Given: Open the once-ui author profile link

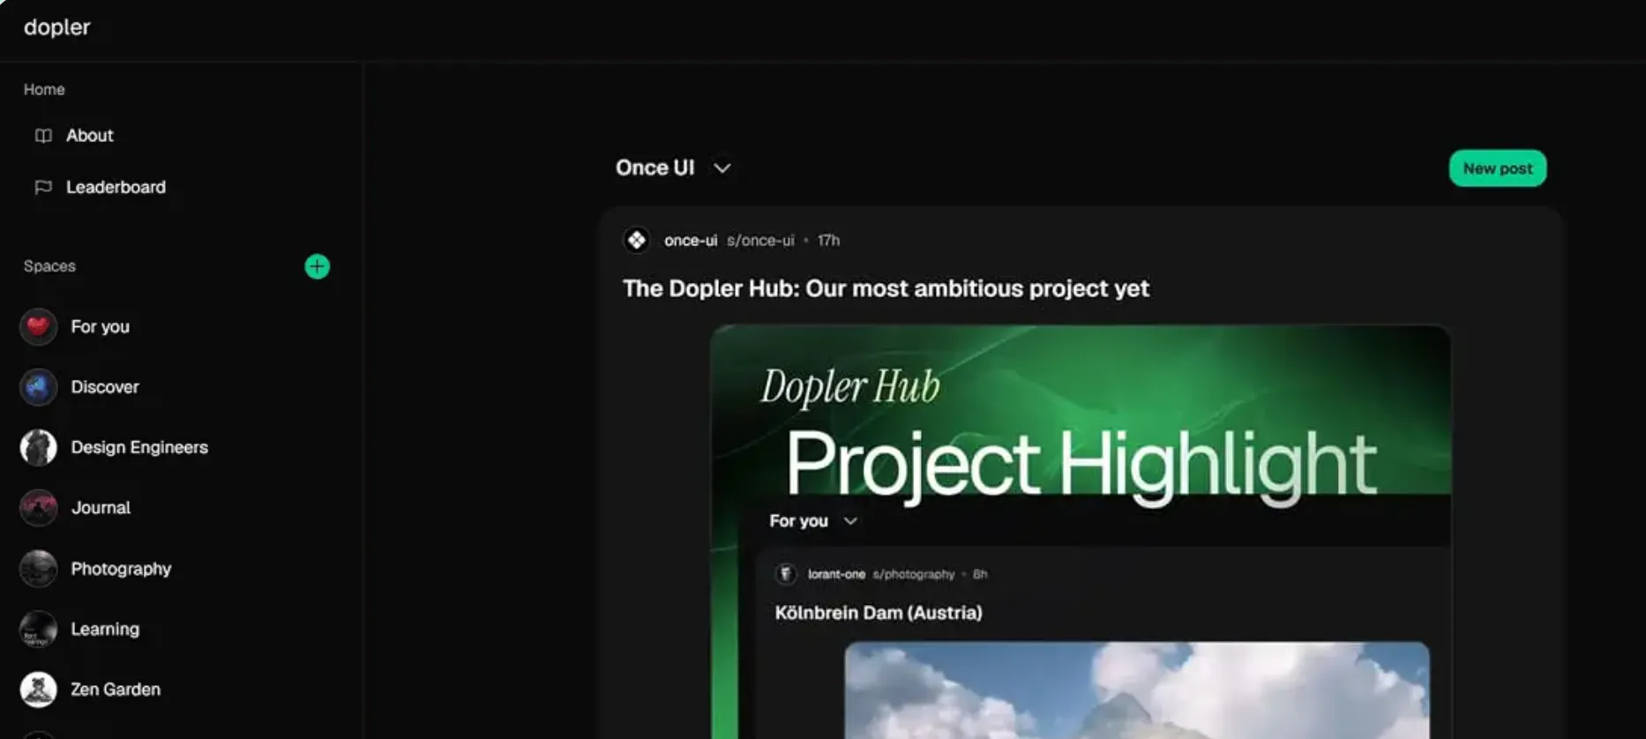Looking at the screenshot, I should point(690,240).
